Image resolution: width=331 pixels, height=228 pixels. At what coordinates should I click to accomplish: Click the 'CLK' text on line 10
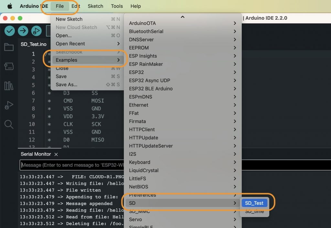(68, 124)
